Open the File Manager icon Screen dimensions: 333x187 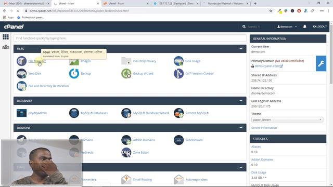(21, 61)
